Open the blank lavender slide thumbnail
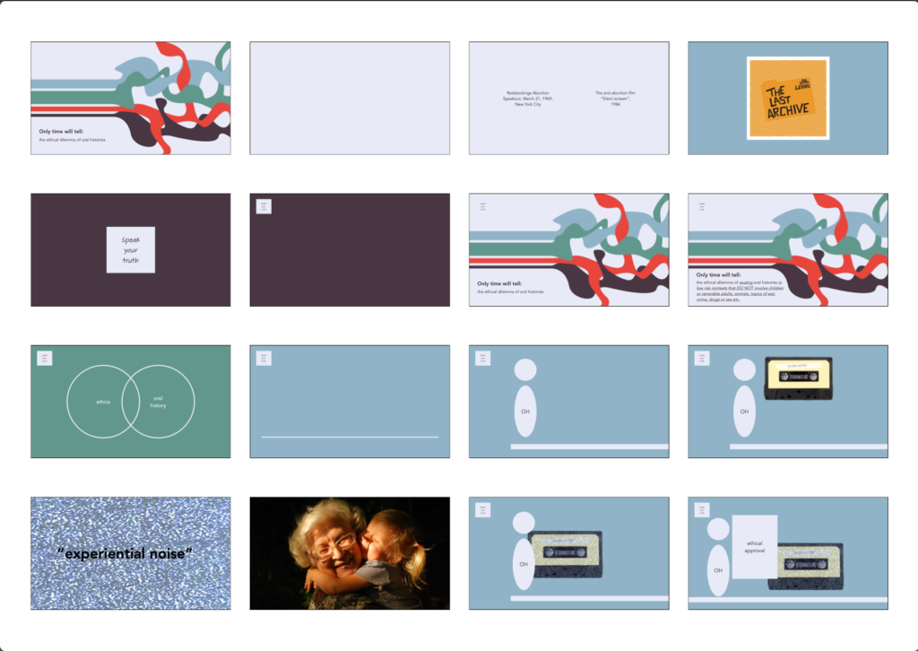 [350, 98]
